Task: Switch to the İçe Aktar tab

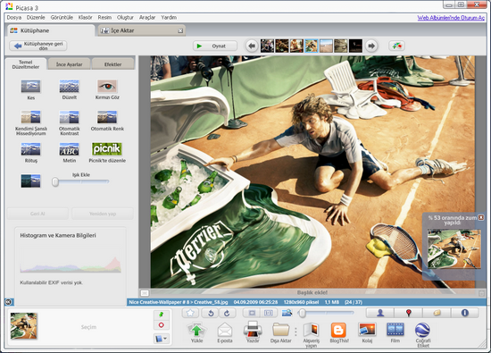Action: pyautogui.click(x=142, y=30)
